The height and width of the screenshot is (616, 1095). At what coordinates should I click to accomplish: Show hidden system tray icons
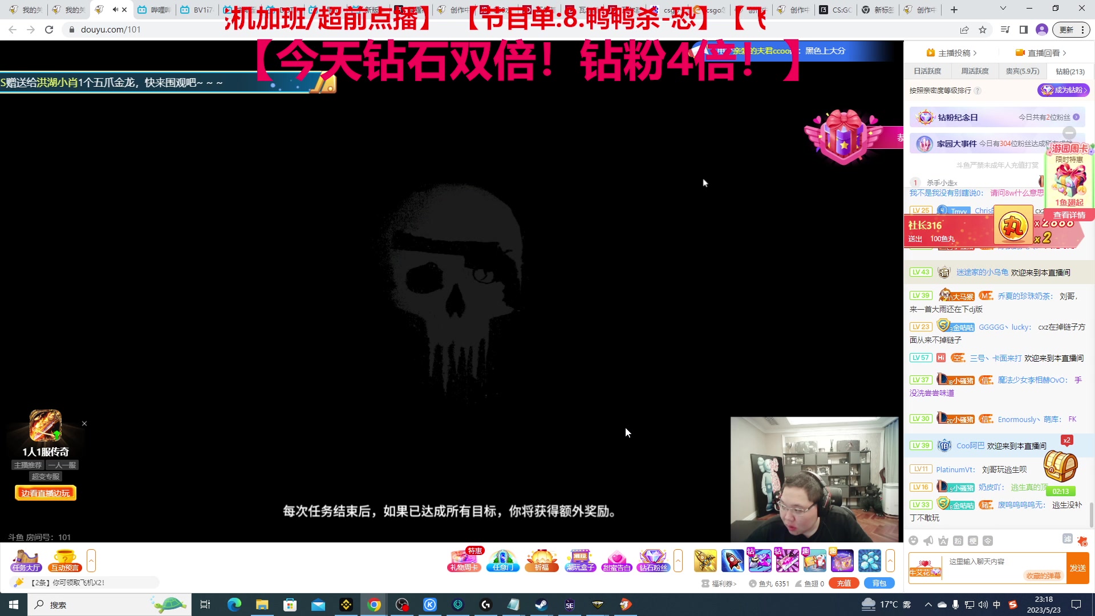coord(928,605)
